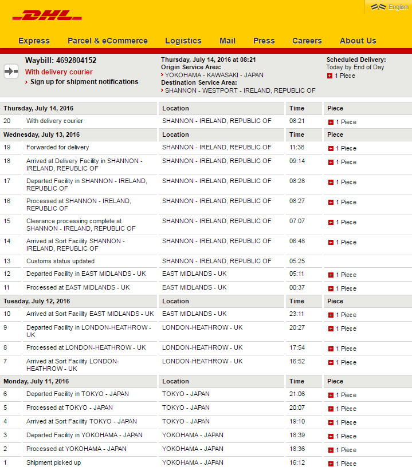The width and height of the screenshot is (412, 471).
Task: Open the Parcel & eCommerce menu
Action: tap(108, 41)
